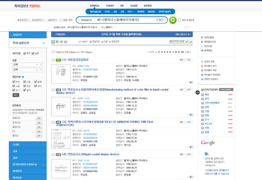Click 온라인 다운로드 disk icon
This screenshot has width=262, height=180.
point(202,79)
